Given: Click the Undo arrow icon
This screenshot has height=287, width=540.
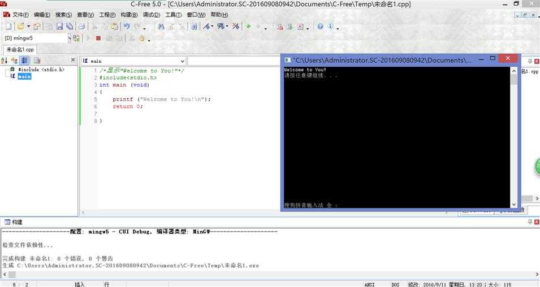Looking at the screenshot, I should [x=127, y=26].
